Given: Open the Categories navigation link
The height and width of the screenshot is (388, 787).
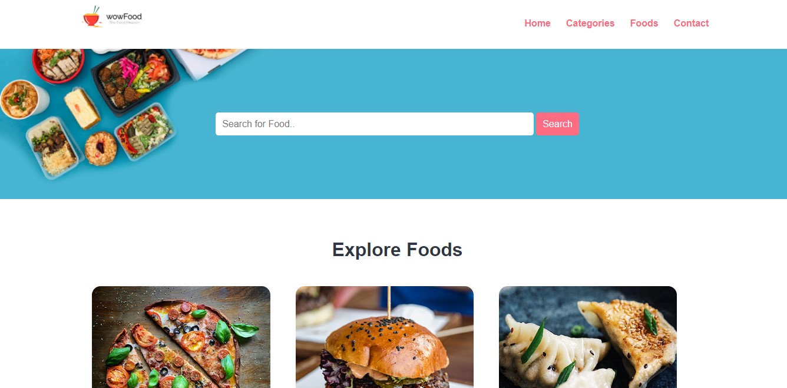Looking at the screenshot, I should [x=590, y=23].
